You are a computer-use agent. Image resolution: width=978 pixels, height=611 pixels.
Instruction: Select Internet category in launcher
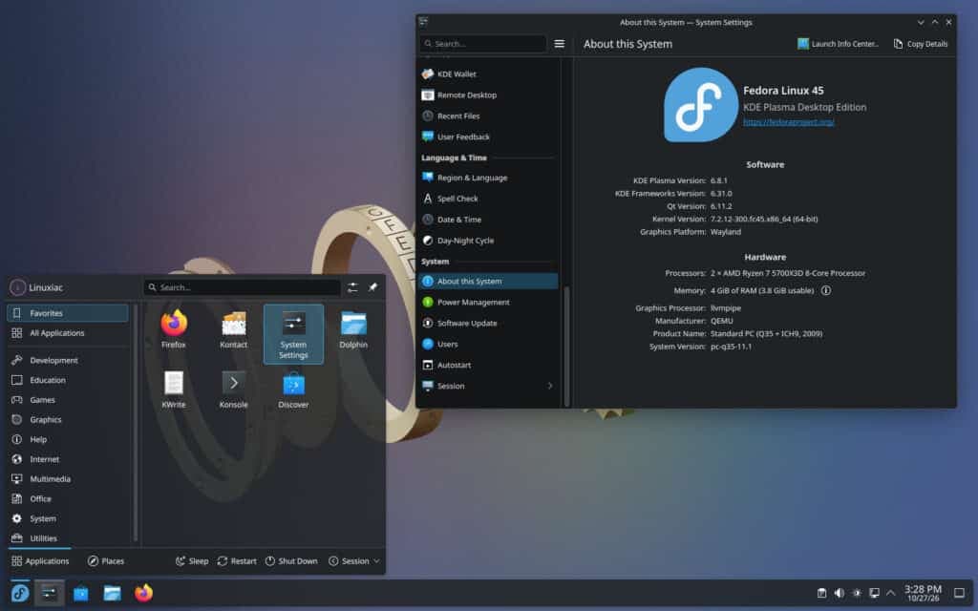point(68,459)
